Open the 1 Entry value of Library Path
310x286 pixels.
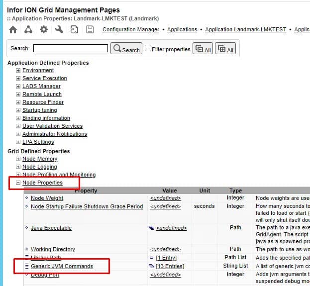click(166, 258)
